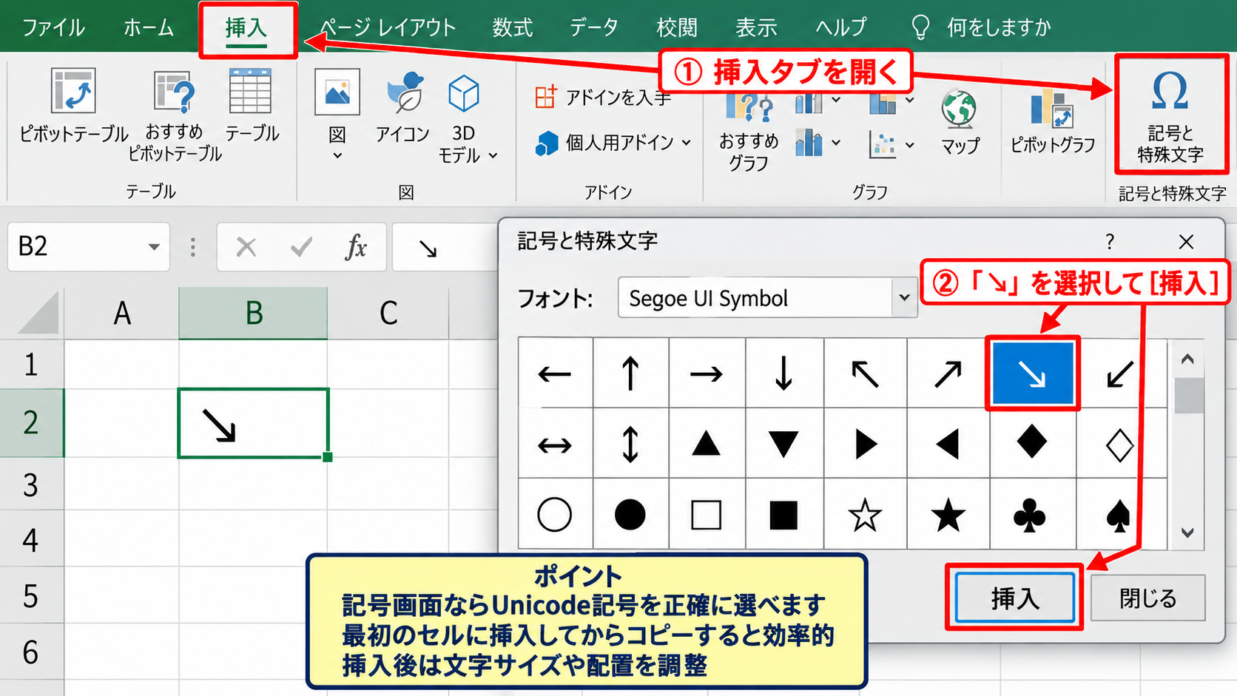Open the Help (ヘルプ) tab
The width and height of the screenshot is (1237, 696).
841,27
